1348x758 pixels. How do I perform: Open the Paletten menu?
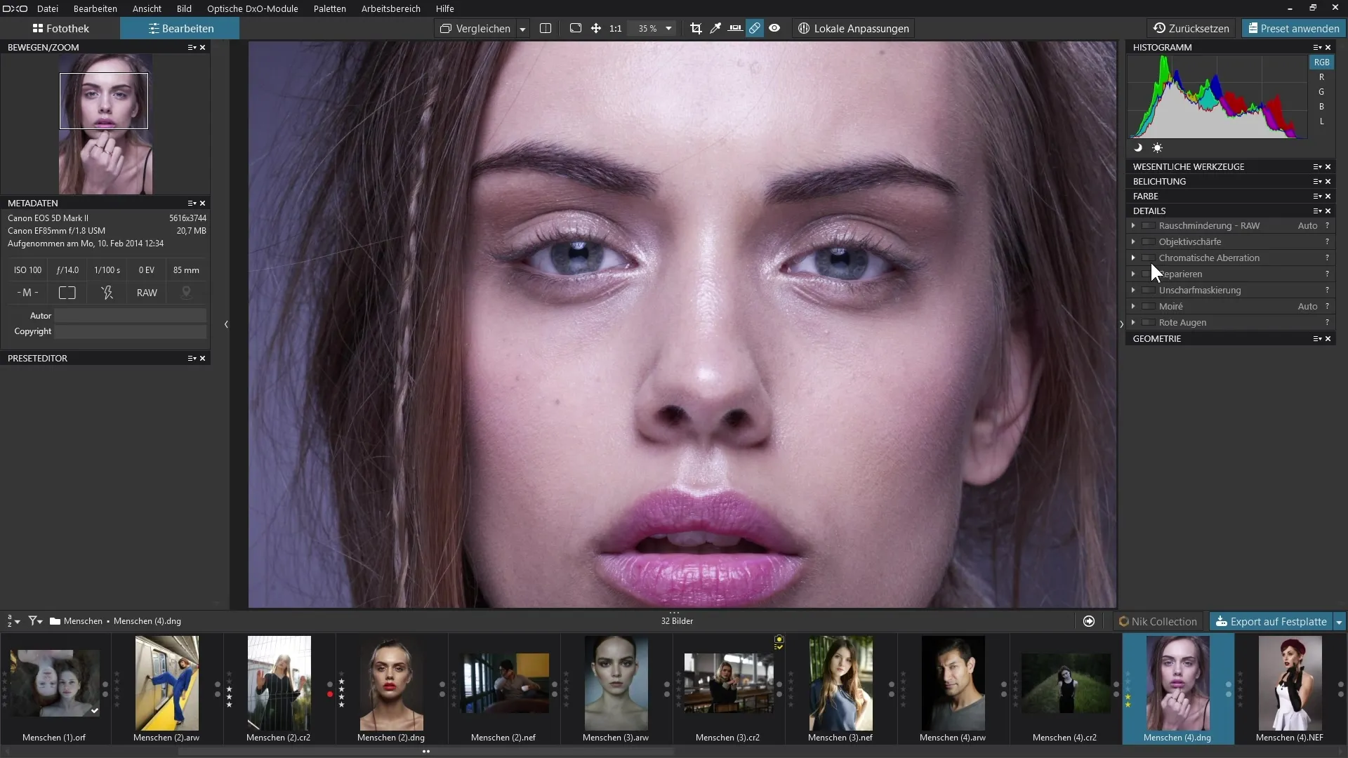pyautogui.click(x=329, y=8)
